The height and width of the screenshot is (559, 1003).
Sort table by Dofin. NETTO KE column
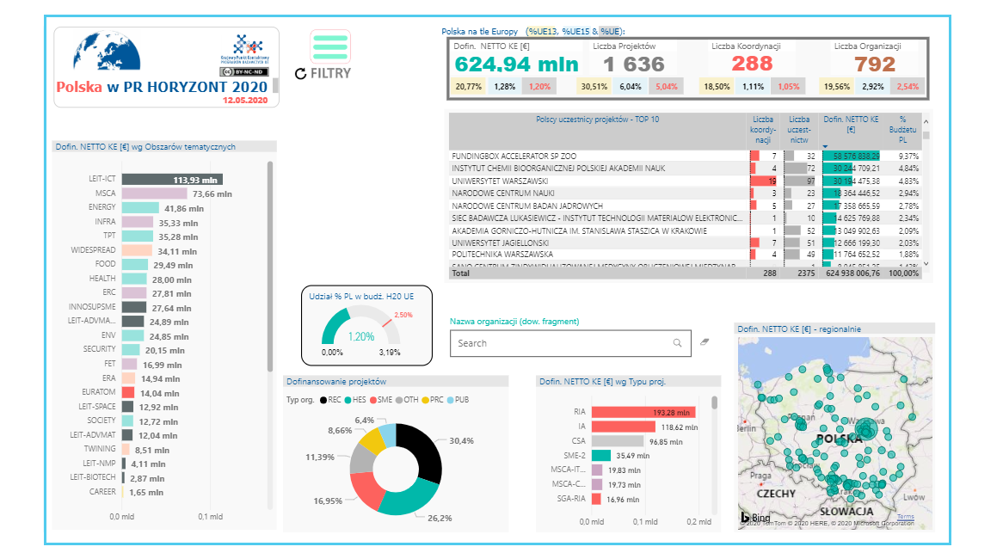[851, 125]
